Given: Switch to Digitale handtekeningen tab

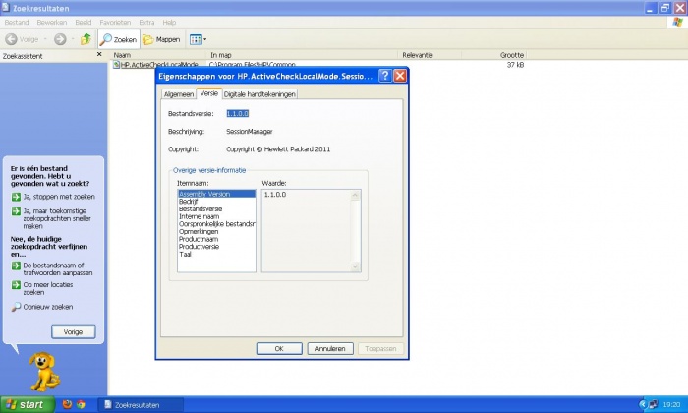Looking at the screenshot, I should click(259, 94).
